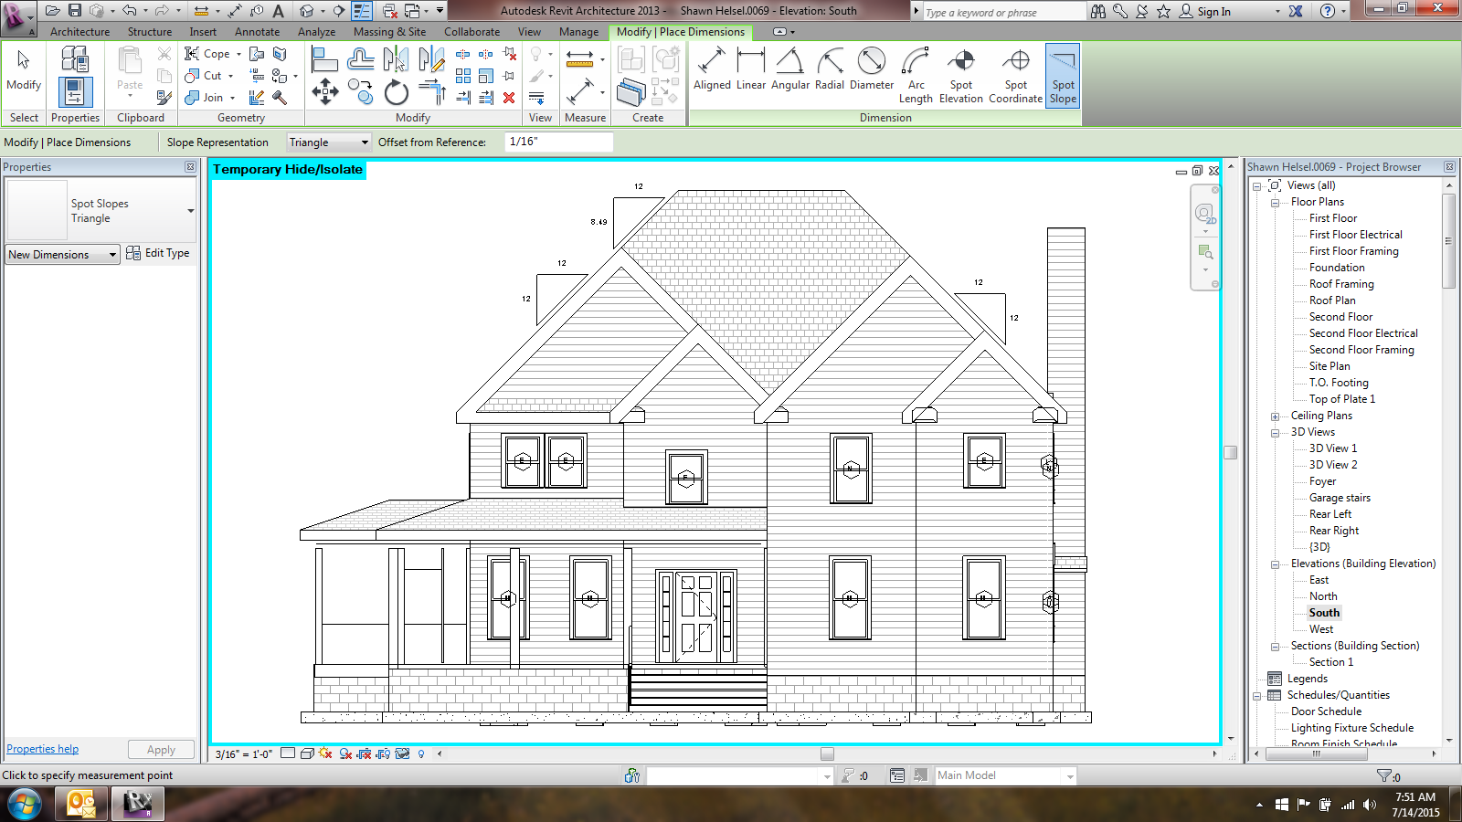
Task: Collapse the Sections (Building Section) node
Action: pyautogui.click(x=1276, y=647)
